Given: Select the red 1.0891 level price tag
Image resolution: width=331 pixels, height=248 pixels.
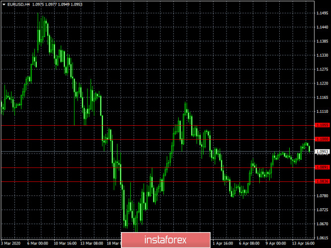Looking at the screenshot, I should pyautogui.click(x=322, y=167).
